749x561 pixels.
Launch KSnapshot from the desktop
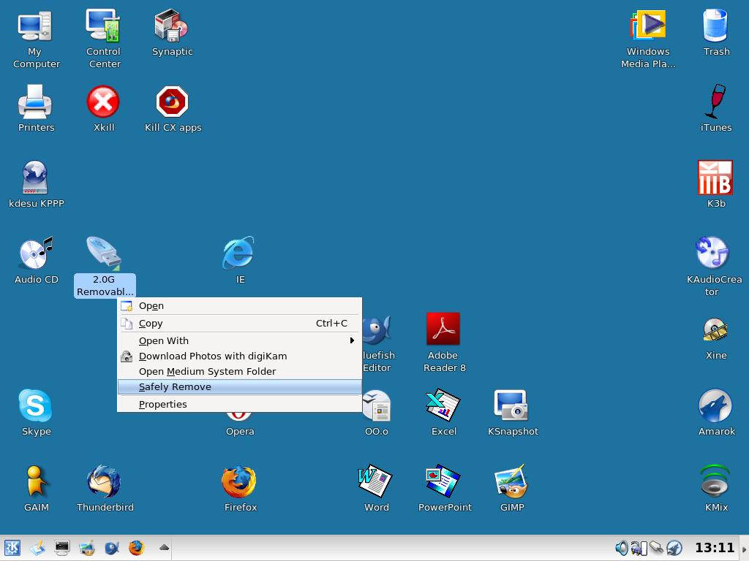pyautogui.click(x=511, y=405)
